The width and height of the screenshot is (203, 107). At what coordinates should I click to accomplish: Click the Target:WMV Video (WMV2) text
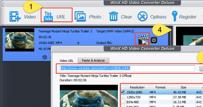pyautogui.click(x=115, y=31)
